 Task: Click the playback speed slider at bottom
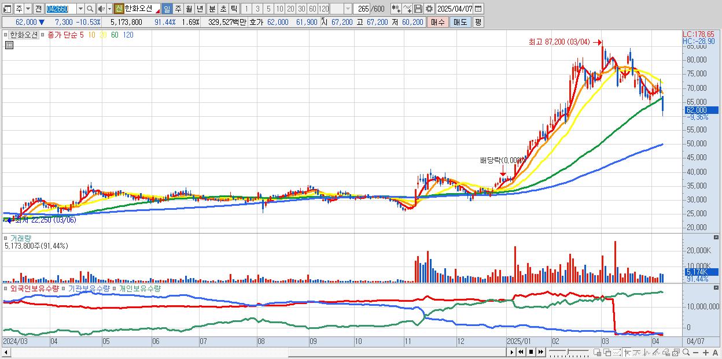point(569,352)
